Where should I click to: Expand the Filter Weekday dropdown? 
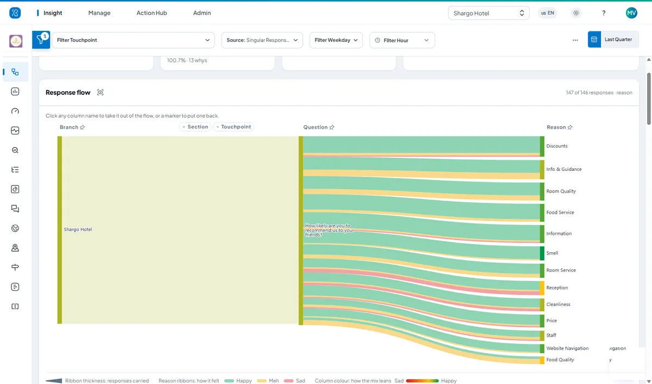(336, 40)
